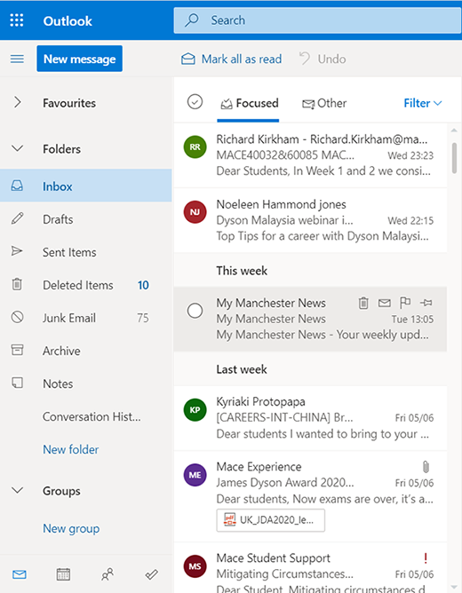Viewport: 462px width, 593px height.
Task: Pin the My Manchester News message
Action: (426, 303)
